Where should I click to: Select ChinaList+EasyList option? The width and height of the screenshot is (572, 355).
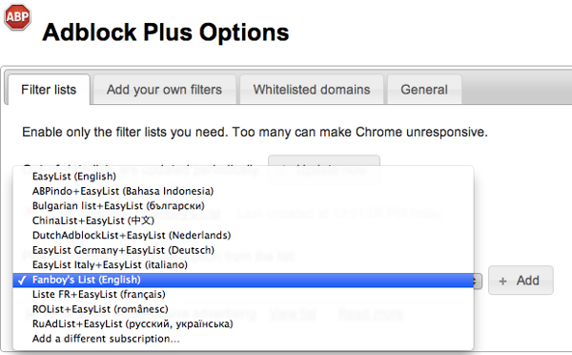(243, 220)
